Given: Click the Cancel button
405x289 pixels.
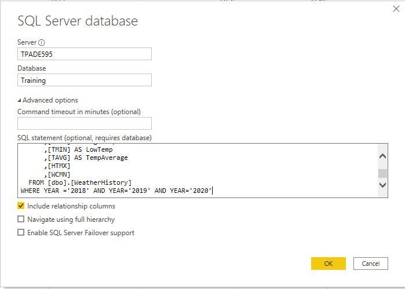Looking at the screenshot, I should (371, 264).
